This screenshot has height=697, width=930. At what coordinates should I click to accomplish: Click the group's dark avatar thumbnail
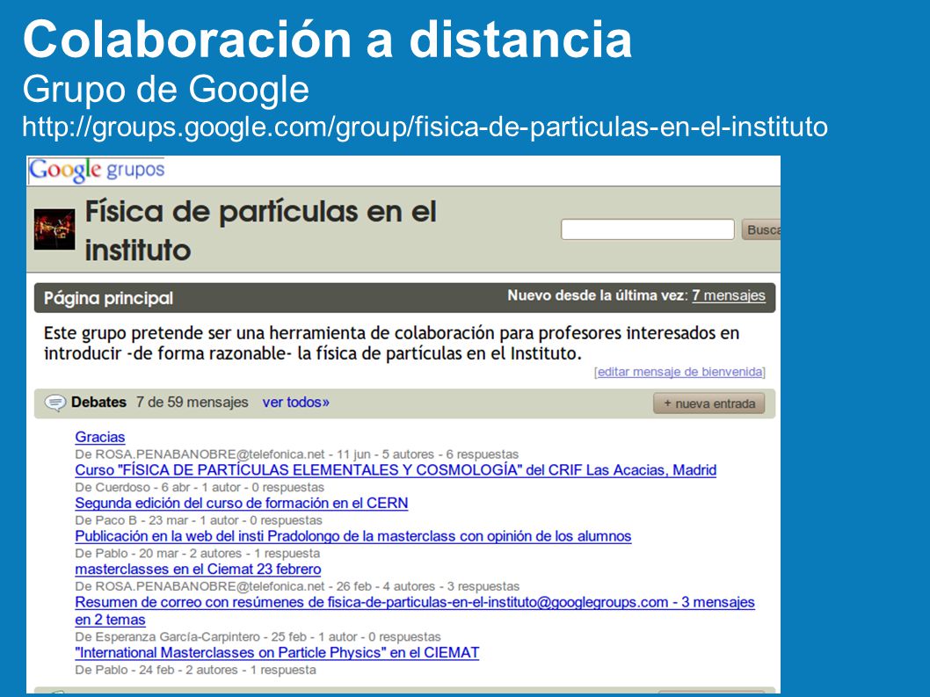pos(54,229)
